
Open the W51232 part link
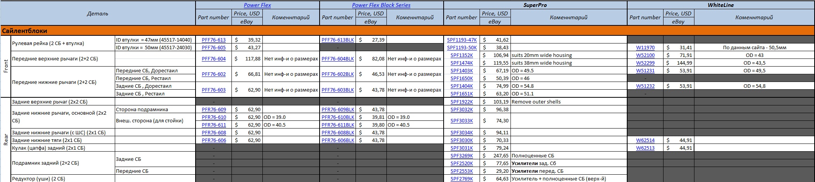pyautogui.click(x=645, y=86)
